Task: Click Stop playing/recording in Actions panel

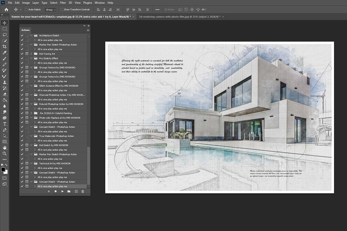Action: [49, 191]
